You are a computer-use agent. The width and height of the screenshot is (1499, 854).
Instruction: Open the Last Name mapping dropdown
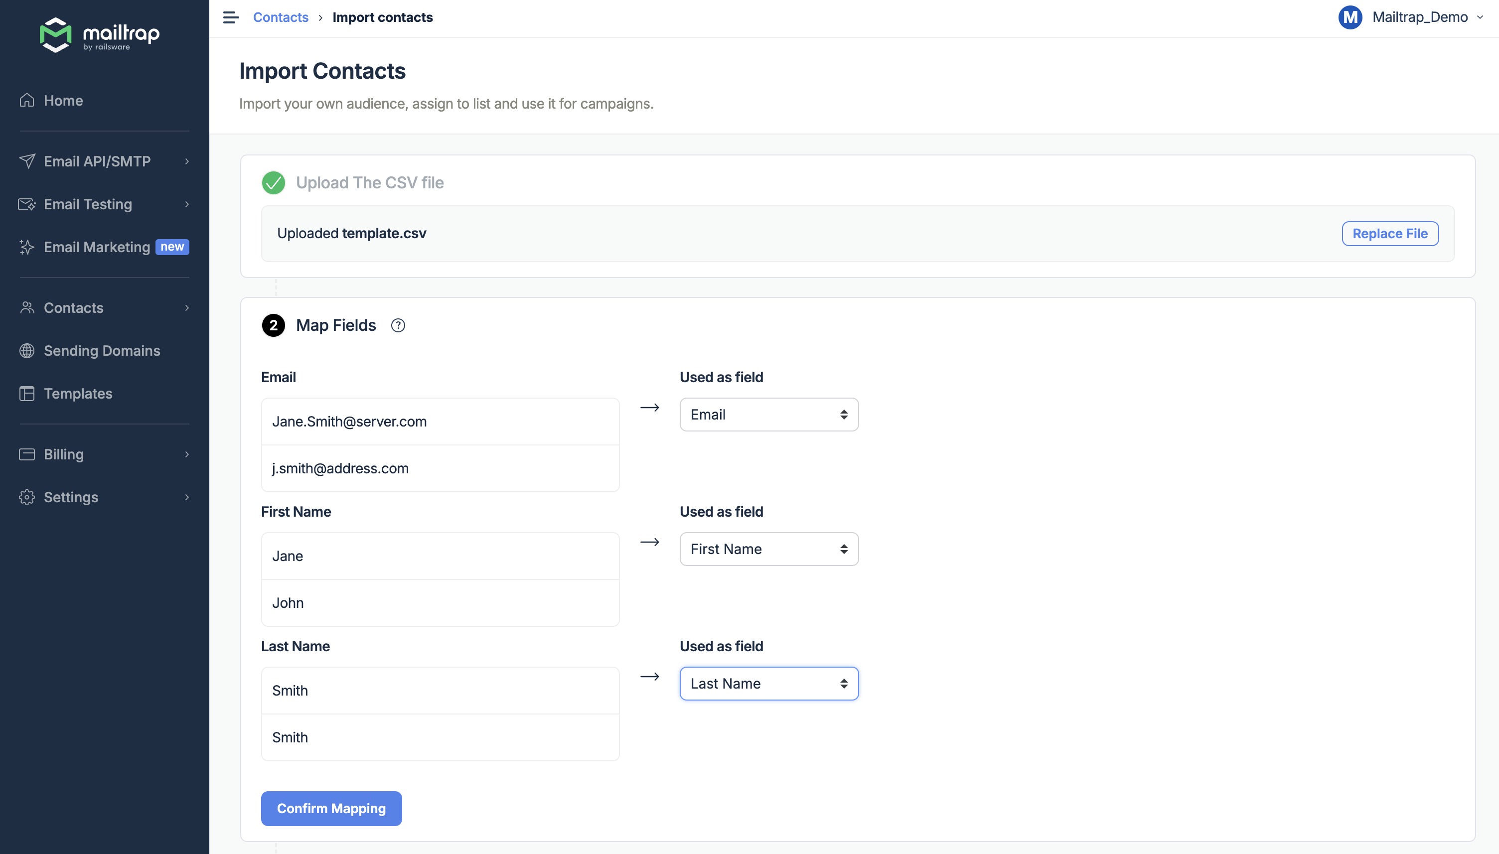(x=768, y=683)
